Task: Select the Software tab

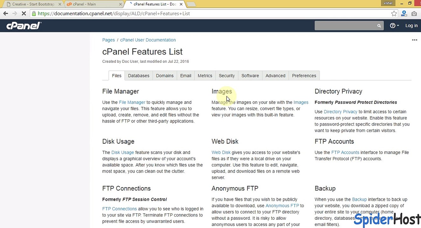Action: [x=250, y=76]
